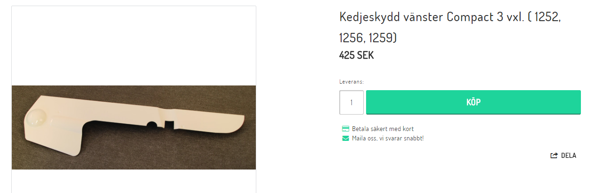Click the '1256, 1259)' title line

[368, 38]
